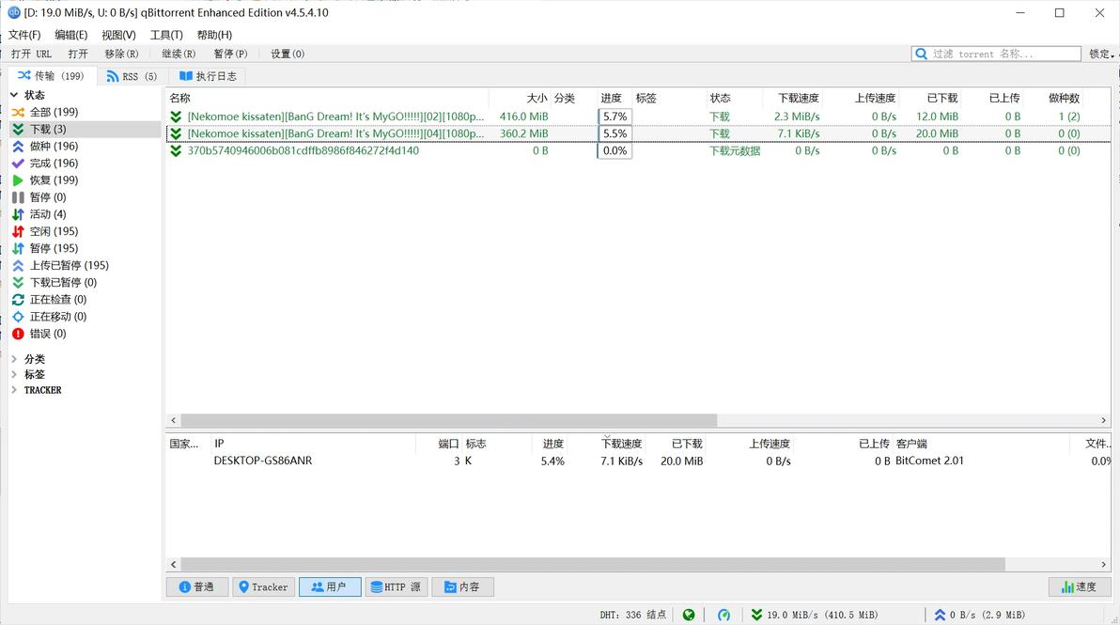Click the 完成 (196) checkmark filter icon
The width and height of the screenshot is (1120, 625).
click(18, 164)
